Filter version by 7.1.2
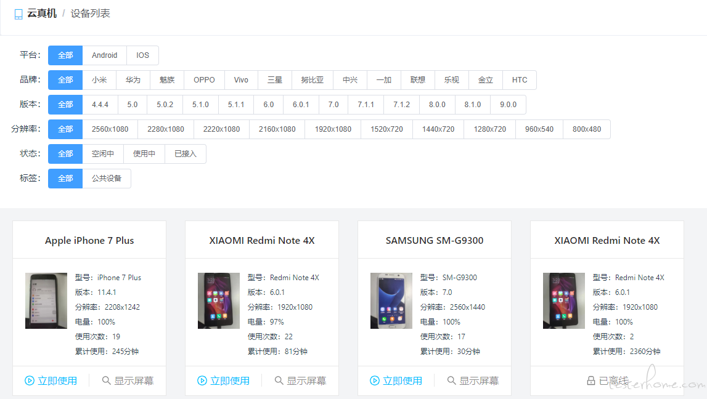The height and width of the screenshot is (399, 707). pyautogui.click(x=401, y=105)
